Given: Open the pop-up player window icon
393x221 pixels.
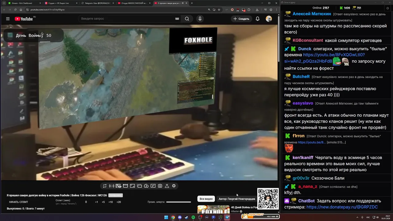Looking at the screenshot, I should click(x=139, y=186).
